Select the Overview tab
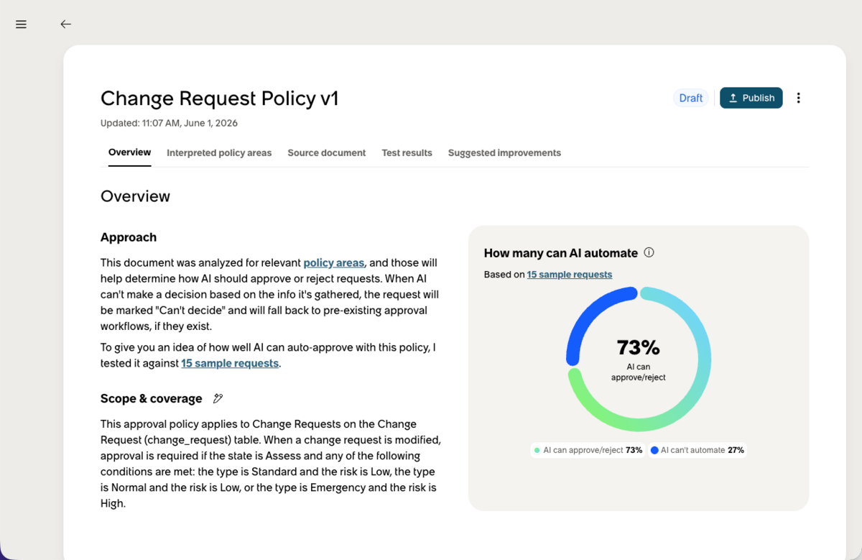The width and height of the screenshot is (862, 560). [129, 152]
